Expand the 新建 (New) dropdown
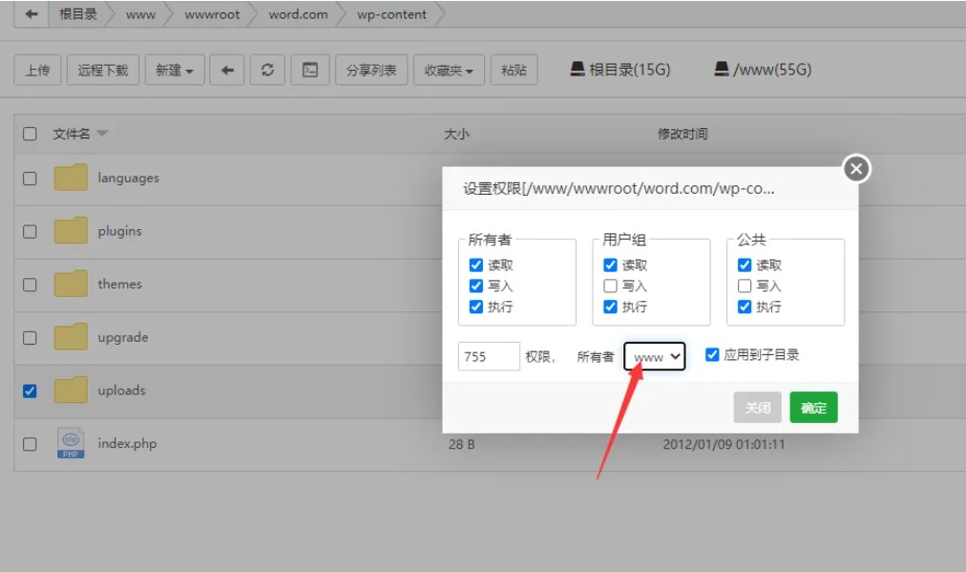Image resolution: width=966 pixels, height=572 pixels. [175, 70]
